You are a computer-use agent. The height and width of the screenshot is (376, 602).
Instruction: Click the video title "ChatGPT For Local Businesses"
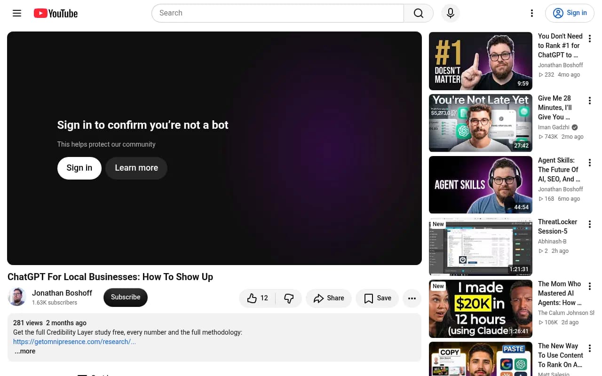110,277
